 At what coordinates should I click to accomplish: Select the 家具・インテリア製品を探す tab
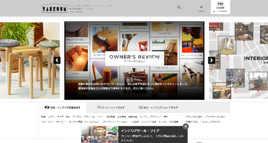pyautogui.click(x=62, y=107)
